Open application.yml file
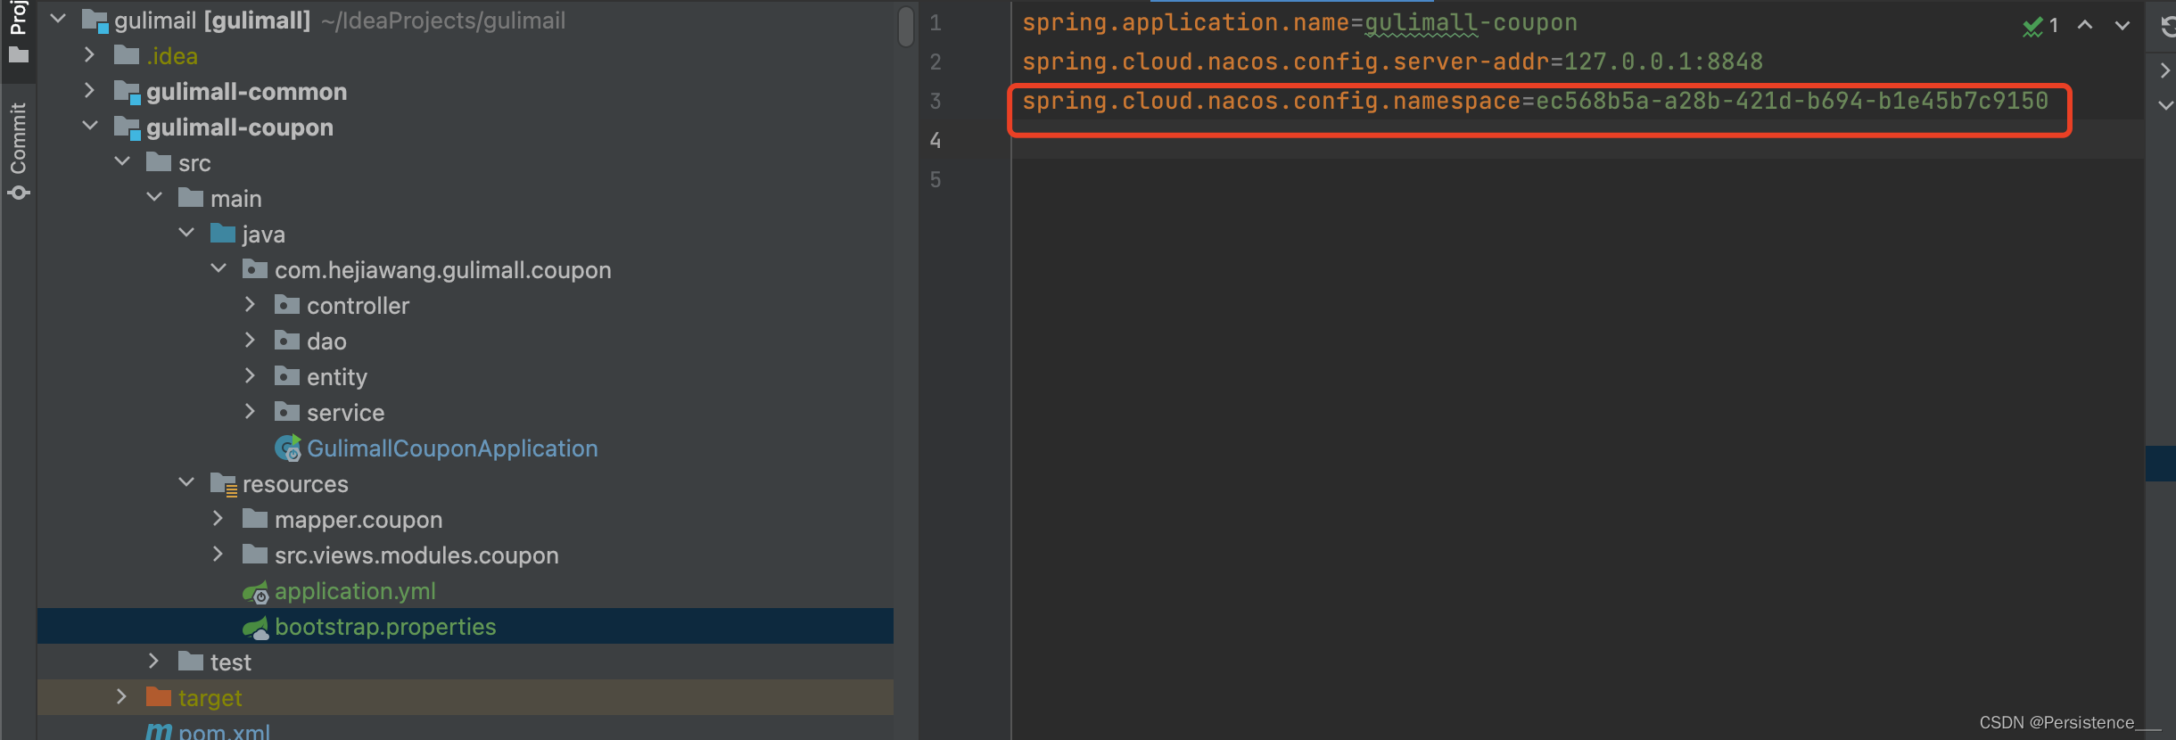The height and width of the screenshot is (740, 2176). (355, 591)
